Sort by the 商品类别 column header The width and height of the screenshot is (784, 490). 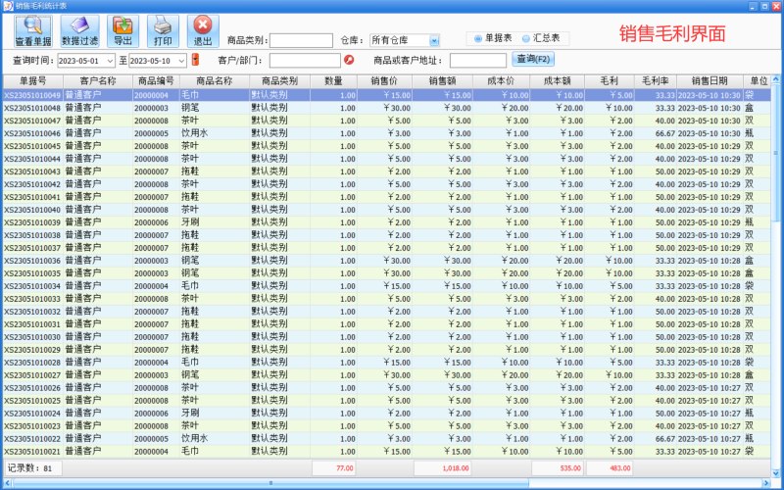tap(280, 81)
